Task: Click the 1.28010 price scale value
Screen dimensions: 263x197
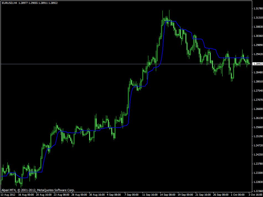Action: pos(258,82)
